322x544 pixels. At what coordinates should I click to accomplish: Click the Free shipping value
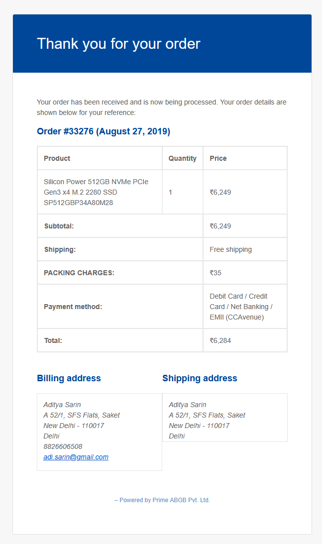tap(230, 249)
